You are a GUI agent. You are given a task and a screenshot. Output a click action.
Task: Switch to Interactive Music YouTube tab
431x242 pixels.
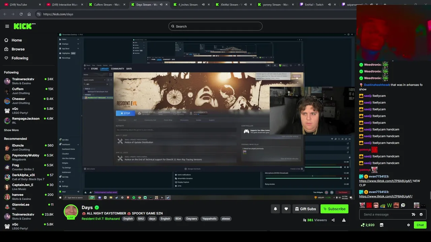[x=65, y=5]
